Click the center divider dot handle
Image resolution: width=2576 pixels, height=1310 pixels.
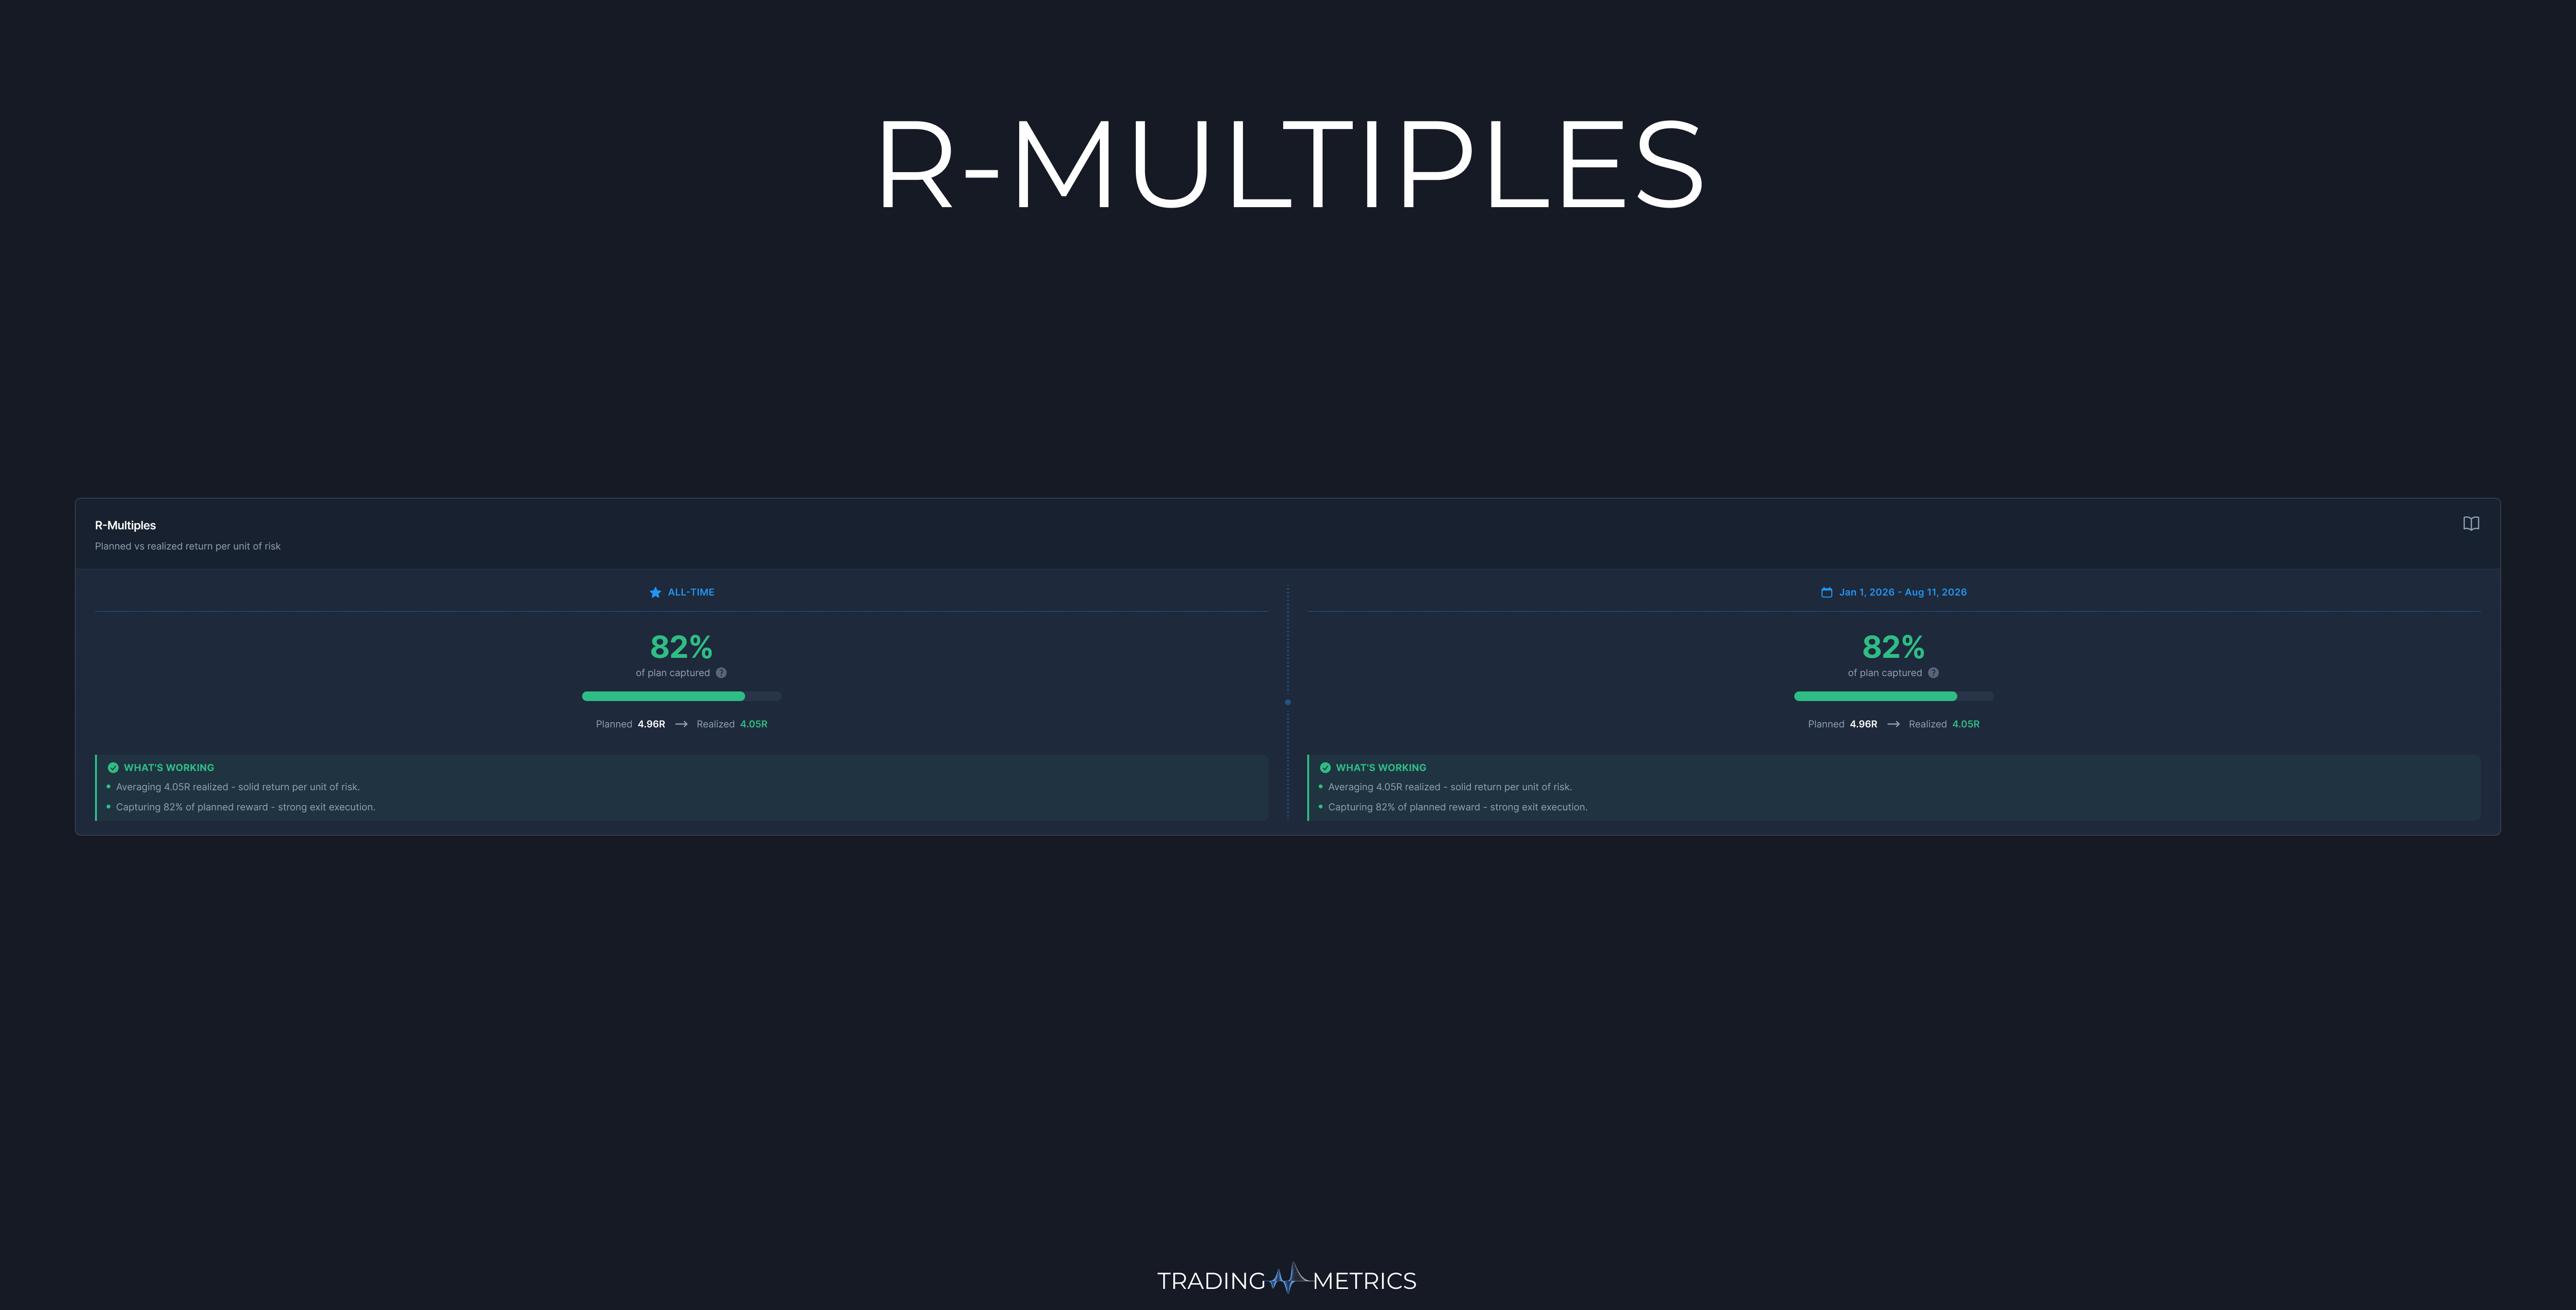pos(1288,702)
